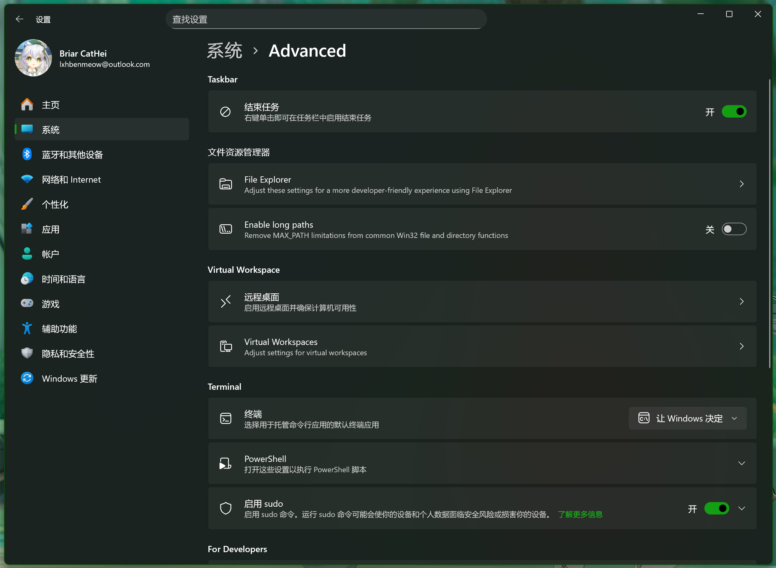Viewport: 776px width, 568px height.
Task: Click the Briar CatHei profile avatar
Action: (x=33, y=58)
